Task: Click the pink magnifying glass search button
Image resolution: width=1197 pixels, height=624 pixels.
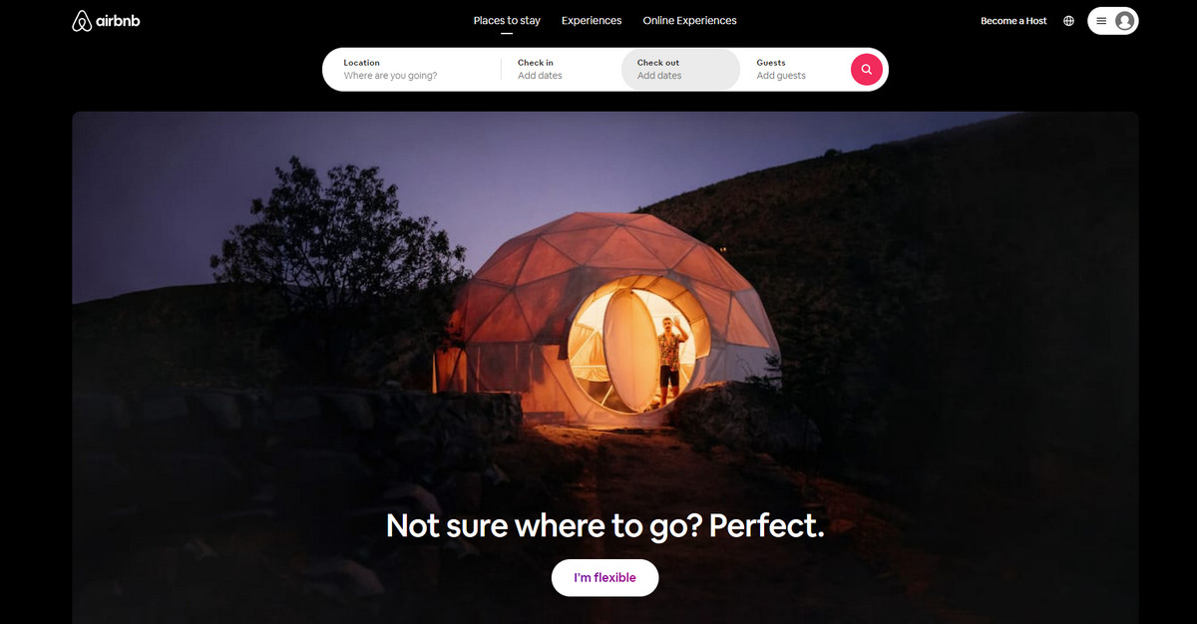Action: pyautogui.click(x=866, y=69)
